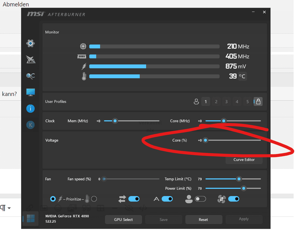
Task: Click the round K sidebar icon
Action: (30, 125)
